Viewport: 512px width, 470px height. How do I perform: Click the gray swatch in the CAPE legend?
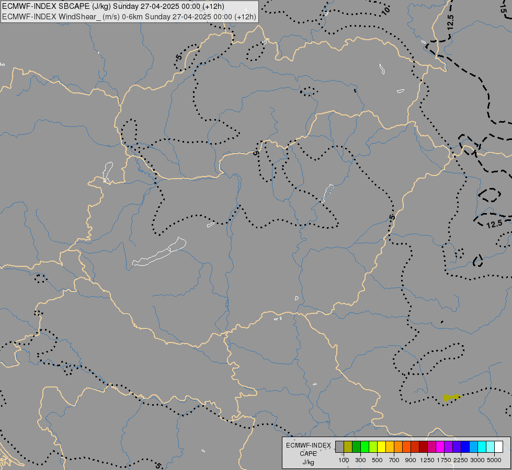(339, 447)
